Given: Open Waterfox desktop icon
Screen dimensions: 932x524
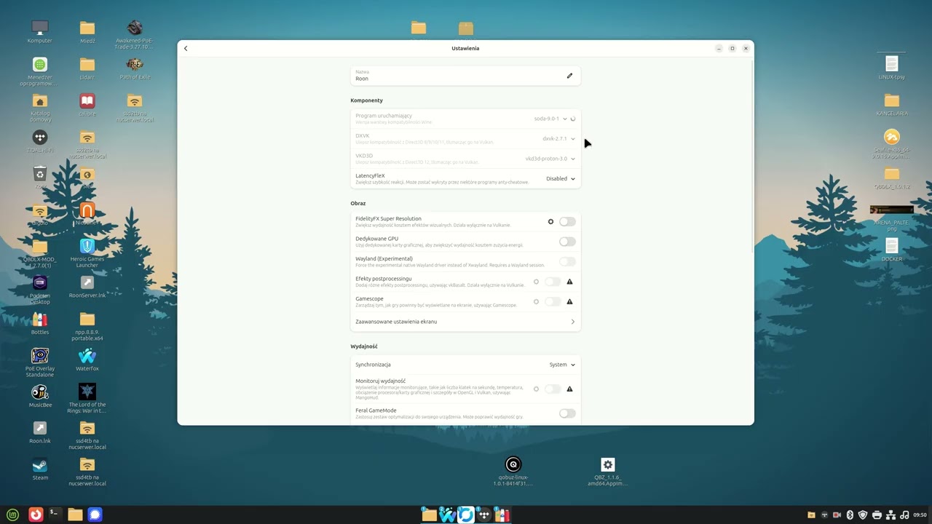Looking at the screenshot, I should pyautogui.click(x=87, y=360).
